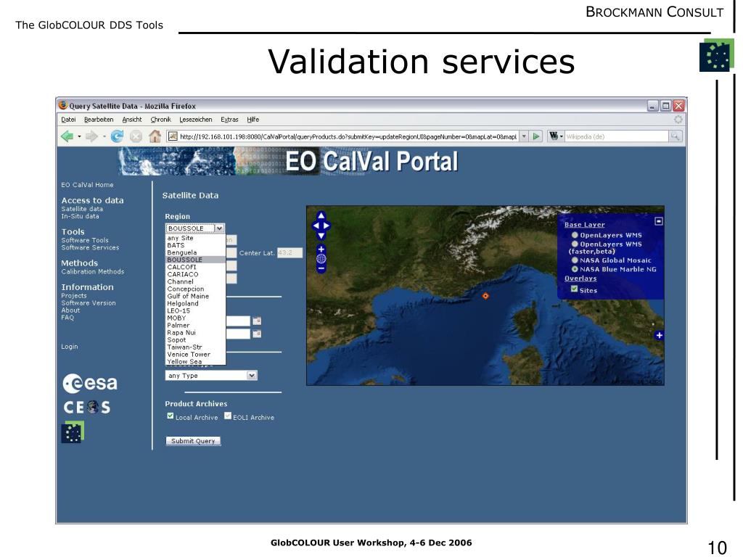Viewport: 743px width, 557px height.
Task: Select NASA Blue Marble NG base layer
Action: coord(575,269)
